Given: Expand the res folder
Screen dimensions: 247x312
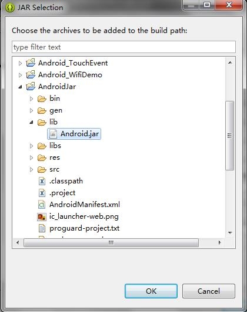Looking at the screenshot, I should (x=31, y=158).
